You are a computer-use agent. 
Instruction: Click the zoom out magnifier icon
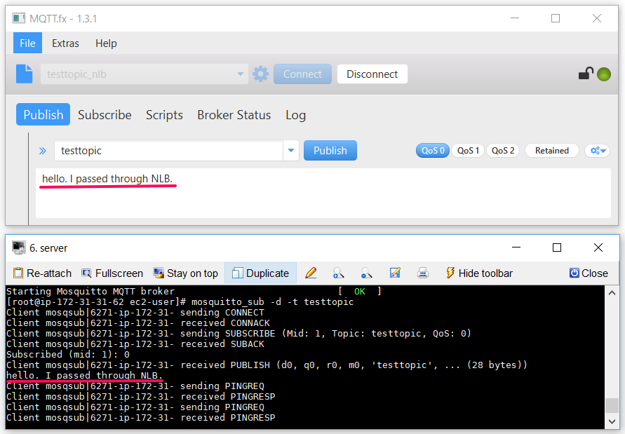click(366, 273)
